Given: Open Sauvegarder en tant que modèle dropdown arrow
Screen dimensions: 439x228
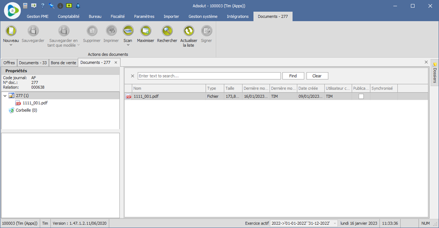Looking at the screenshot, I should (x=79, y=45).
